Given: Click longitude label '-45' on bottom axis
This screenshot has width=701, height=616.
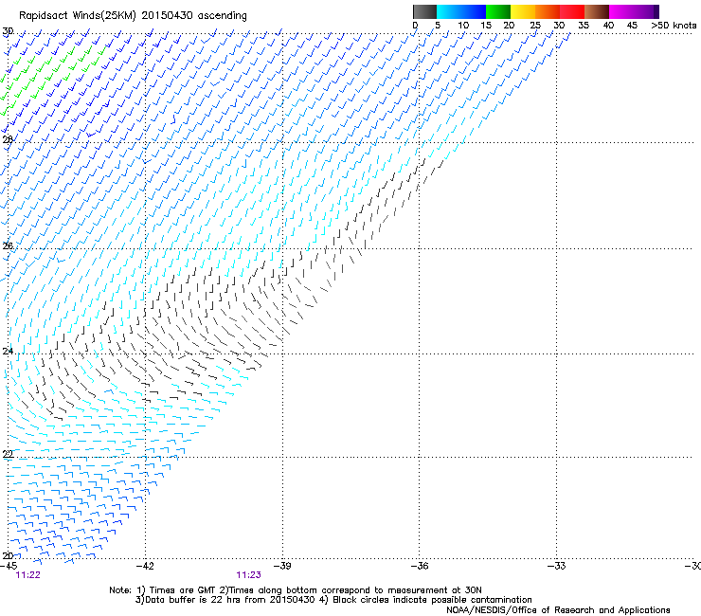Looking at the screenshot, I should 9,566.
